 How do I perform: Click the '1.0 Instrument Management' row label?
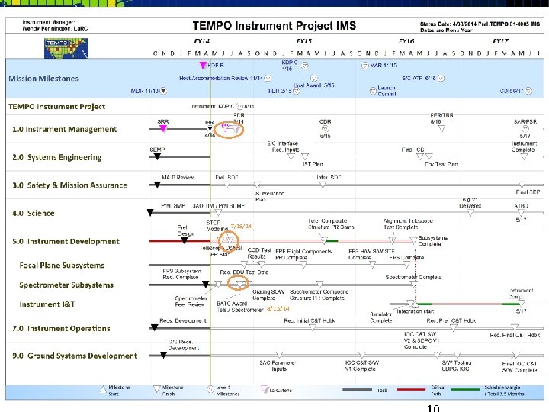tap(64, 129)
